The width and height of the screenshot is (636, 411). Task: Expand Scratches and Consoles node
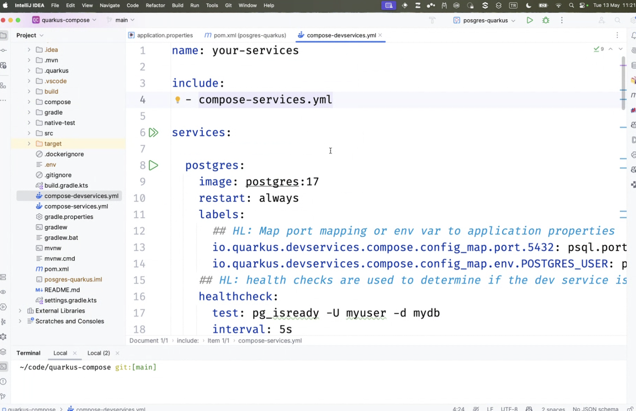click(20, 321)
